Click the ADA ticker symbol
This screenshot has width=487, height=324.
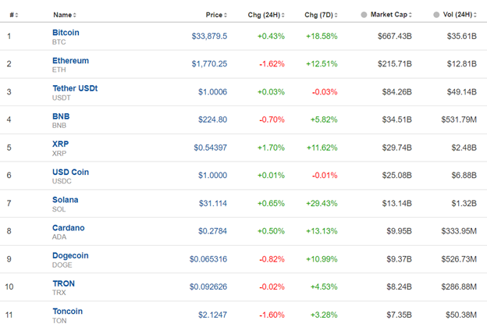coord(59,237)
